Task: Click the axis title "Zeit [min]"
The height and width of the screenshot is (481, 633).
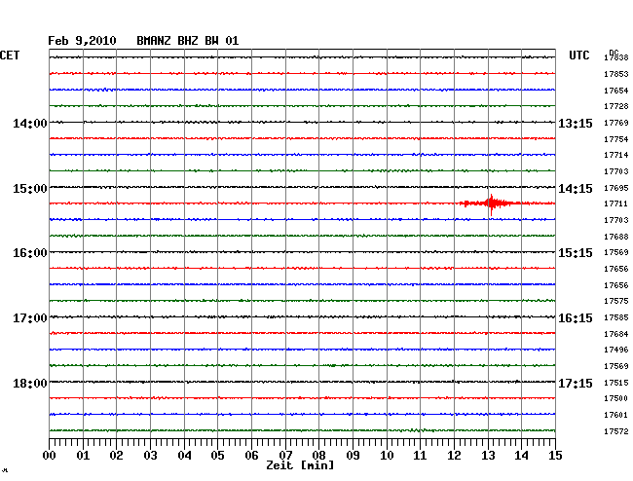Action: 300,465
